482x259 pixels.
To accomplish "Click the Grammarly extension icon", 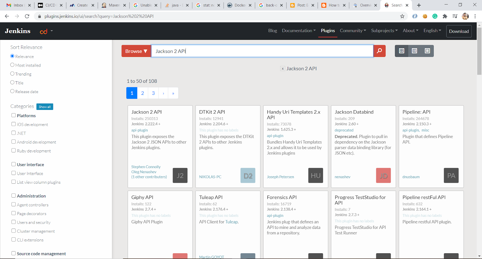I will coord(435,16).
